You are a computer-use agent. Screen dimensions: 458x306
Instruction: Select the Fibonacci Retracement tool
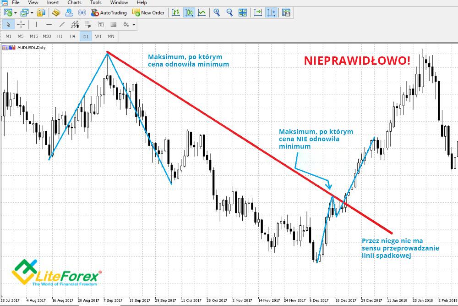(x=87, y=25)
